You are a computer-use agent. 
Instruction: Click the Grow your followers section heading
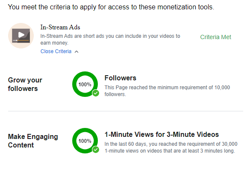tap(25, 84)
